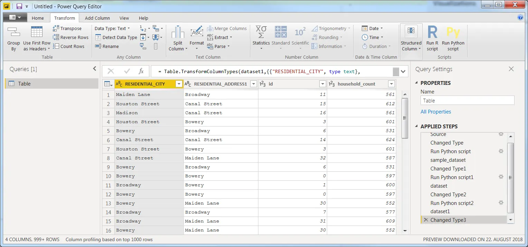This screenshot has width=528, height=247.
Task: Click the data grid vertical scrollbar
Action: [x=405, y=117]
